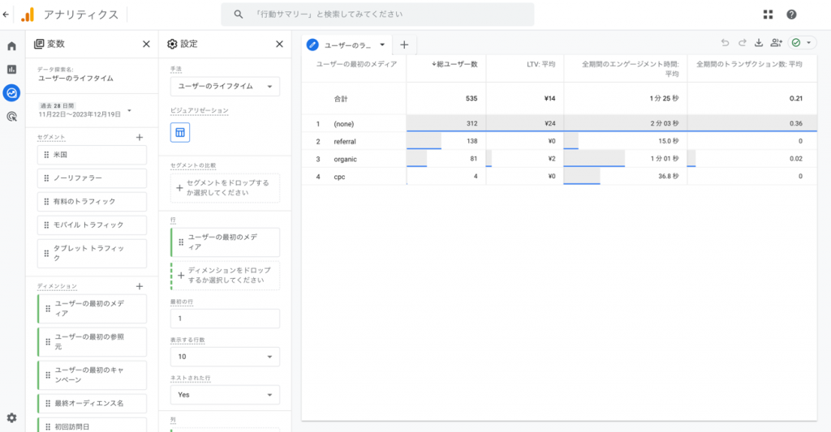Open the ネストされた行 dropdown
The image size is (831, 432).
[x=225, y=395]
